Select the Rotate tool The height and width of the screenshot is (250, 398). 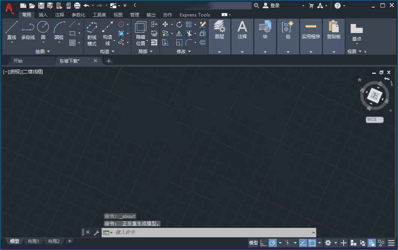coord(179,24)
